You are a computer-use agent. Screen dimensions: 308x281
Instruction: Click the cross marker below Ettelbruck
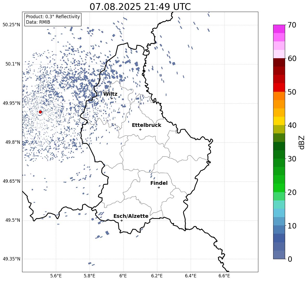tap(140, 129)
